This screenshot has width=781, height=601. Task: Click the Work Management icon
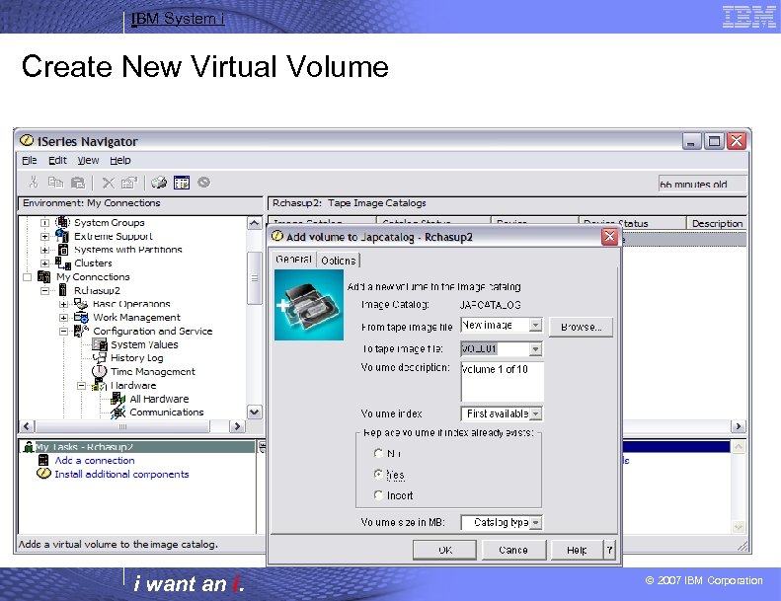pos(81,317)
